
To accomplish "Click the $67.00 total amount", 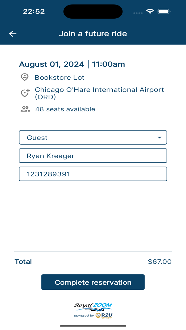I will (x=160, y=262).
